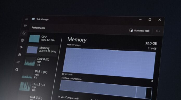Open the three-dots more options menu
The width and height of the screenshot is (181, 100).
158,31
